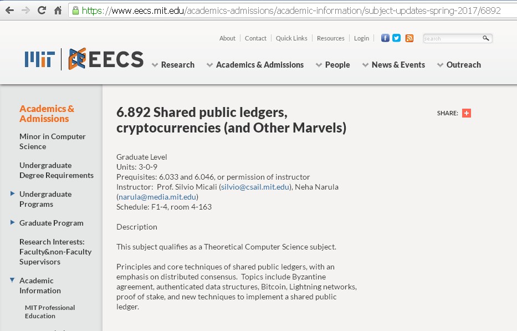This screenshot has height=331, width=517.
Task: Expand Graduate Program sidebar triangle
Action: point(13,222)
